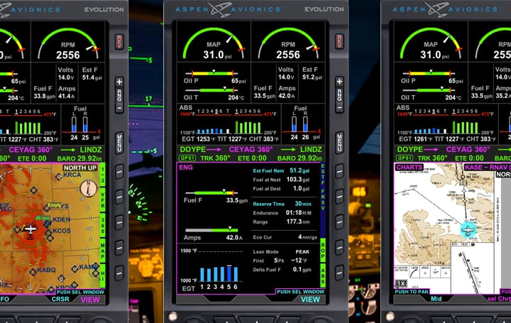The height and width of the screenshot is (323, 511).
Task: Click the softkey beside 1-2 on left display
Action: 119,171
